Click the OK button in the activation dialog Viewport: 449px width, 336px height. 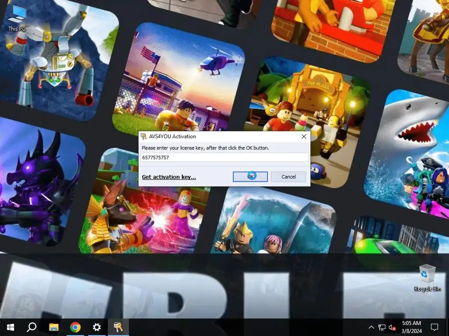point(250,177)
